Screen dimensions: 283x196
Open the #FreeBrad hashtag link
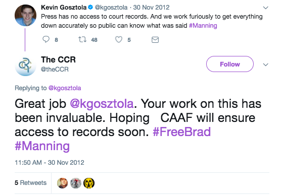(182, 132)
